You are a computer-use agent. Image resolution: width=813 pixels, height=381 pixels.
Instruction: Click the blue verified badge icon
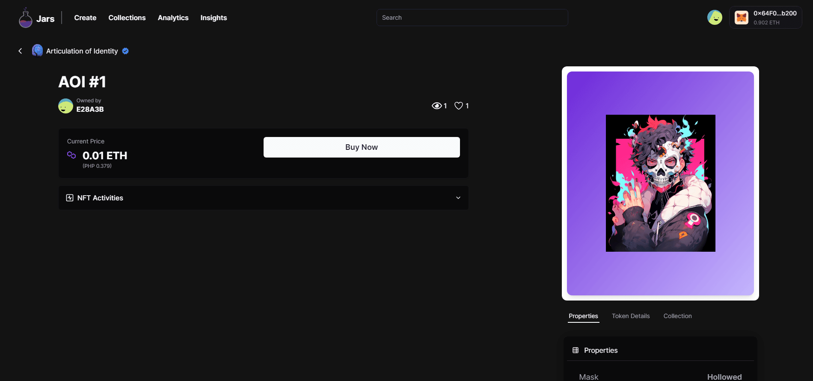(x=125, y=51)
